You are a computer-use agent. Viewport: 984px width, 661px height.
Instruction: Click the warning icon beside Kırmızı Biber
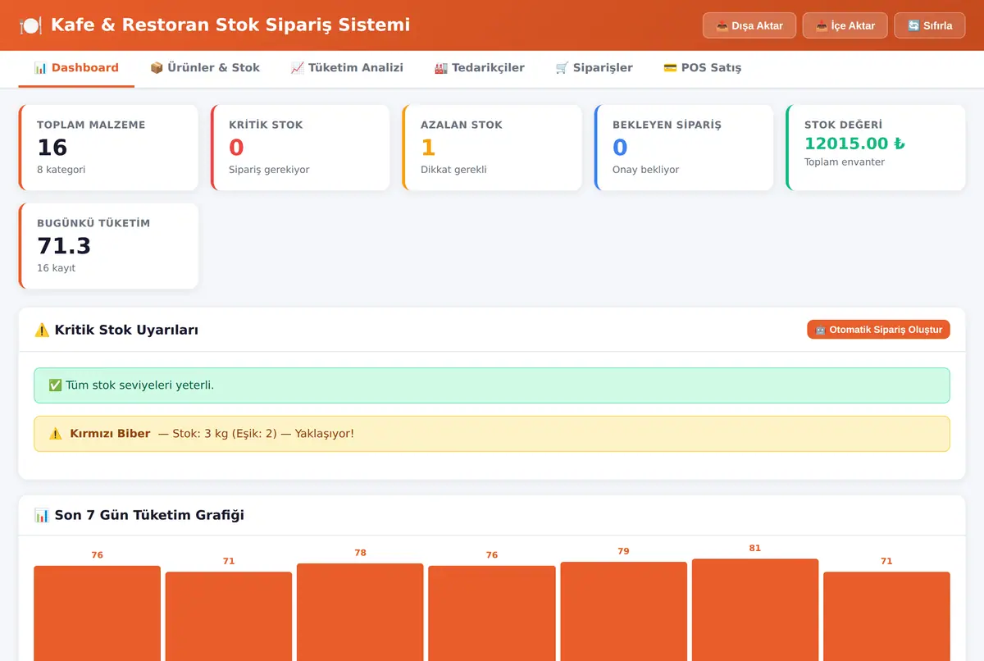56,434
